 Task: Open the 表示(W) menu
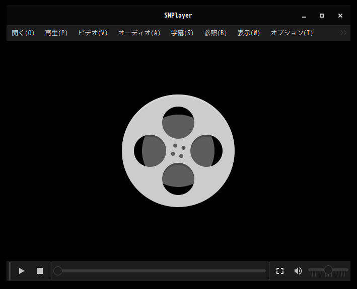point(249,33)
